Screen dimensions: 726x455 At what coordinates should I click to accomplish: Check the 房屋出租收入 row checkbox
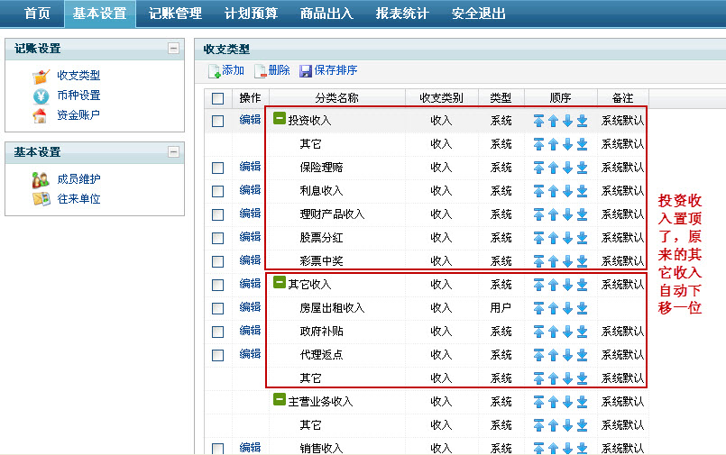pos(217,309)
